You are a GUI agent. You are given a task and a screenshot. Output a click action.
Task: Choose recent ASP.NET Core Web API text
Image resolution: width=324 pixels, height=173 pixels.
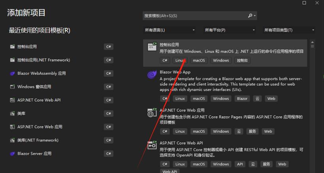[x=39, y=100]
